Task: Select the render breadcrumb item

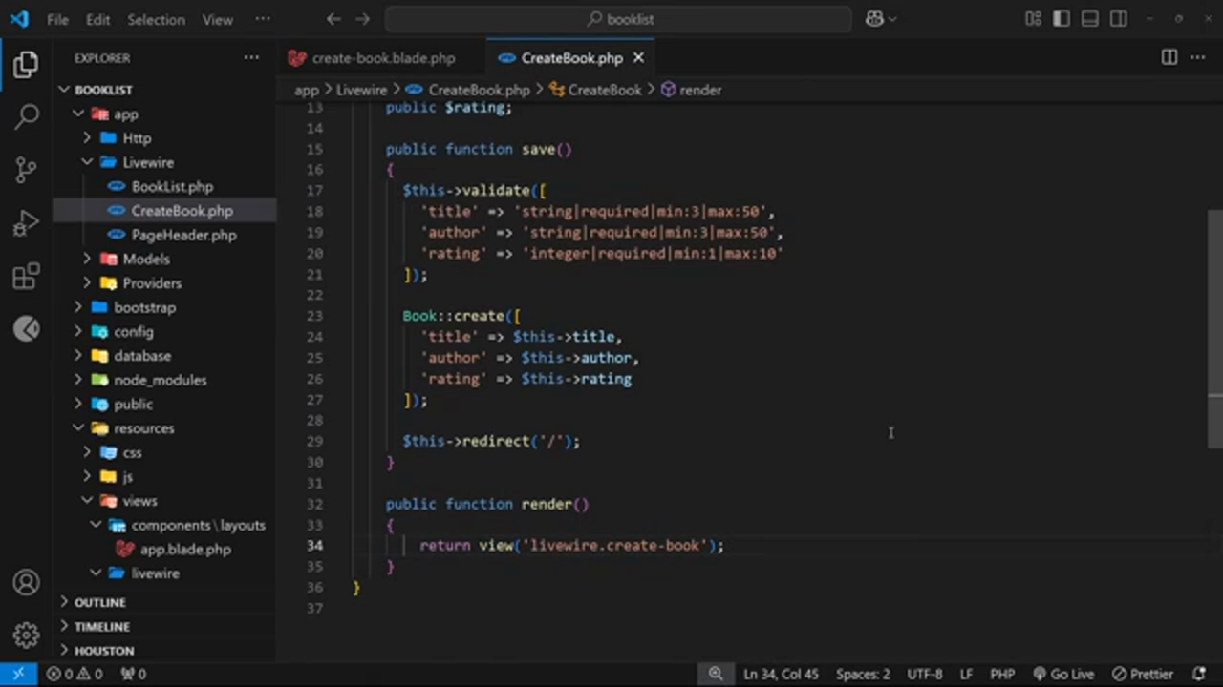Action: point(690,90)
